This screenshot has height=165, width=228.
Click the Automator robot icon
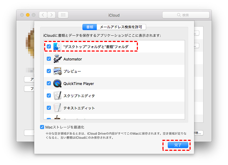coord(57,59)
